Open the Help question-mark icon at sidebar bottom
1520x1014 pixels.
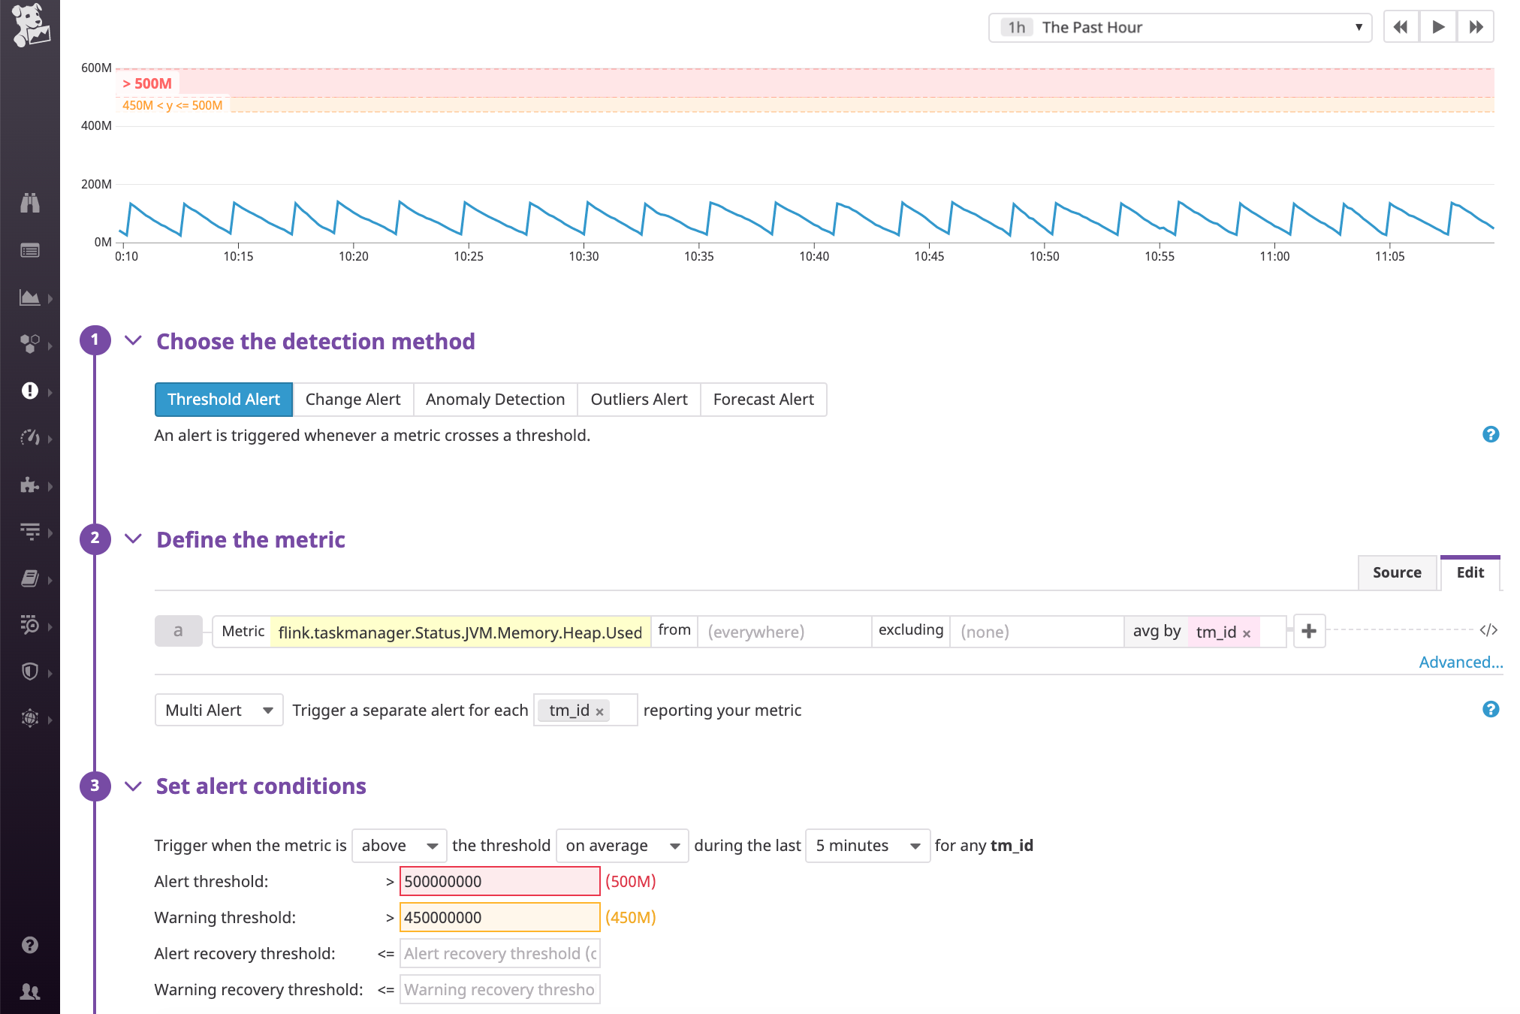(x=30, y=944)
